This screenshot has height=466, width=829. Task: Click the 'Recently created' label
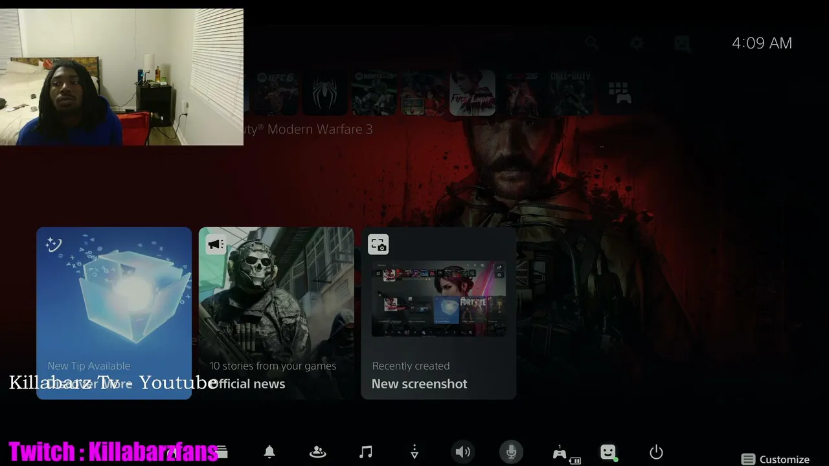411,366
